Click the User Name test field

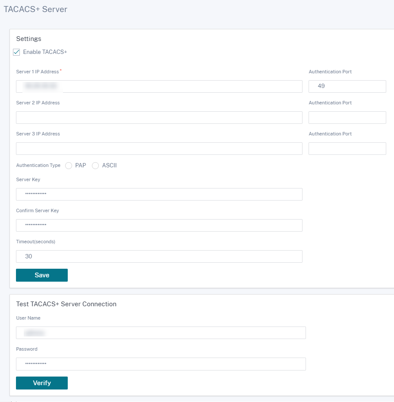point(161,333)
